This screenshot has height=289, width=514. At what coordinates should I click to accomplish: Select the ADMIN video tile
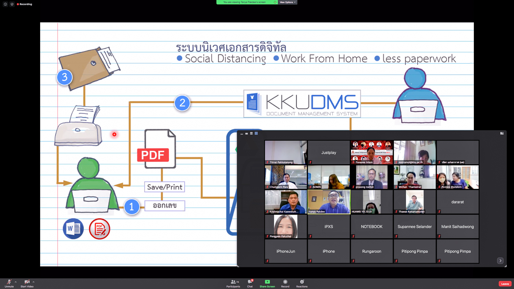pyautogui.click(x=329, y=177)
